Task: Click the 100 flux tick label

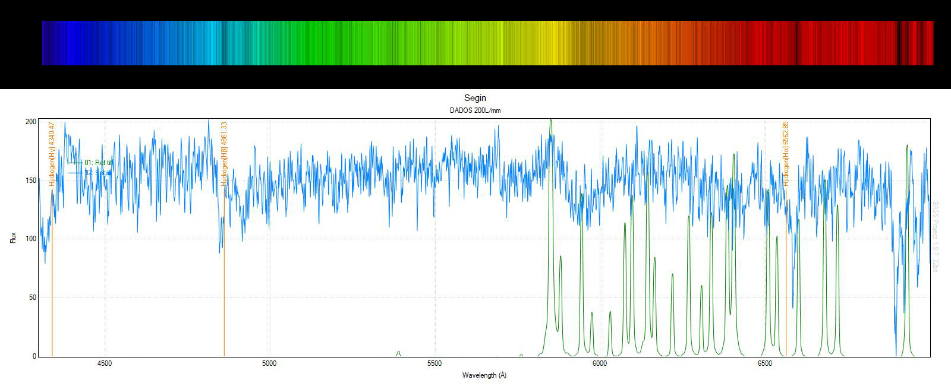Action: 31,239
